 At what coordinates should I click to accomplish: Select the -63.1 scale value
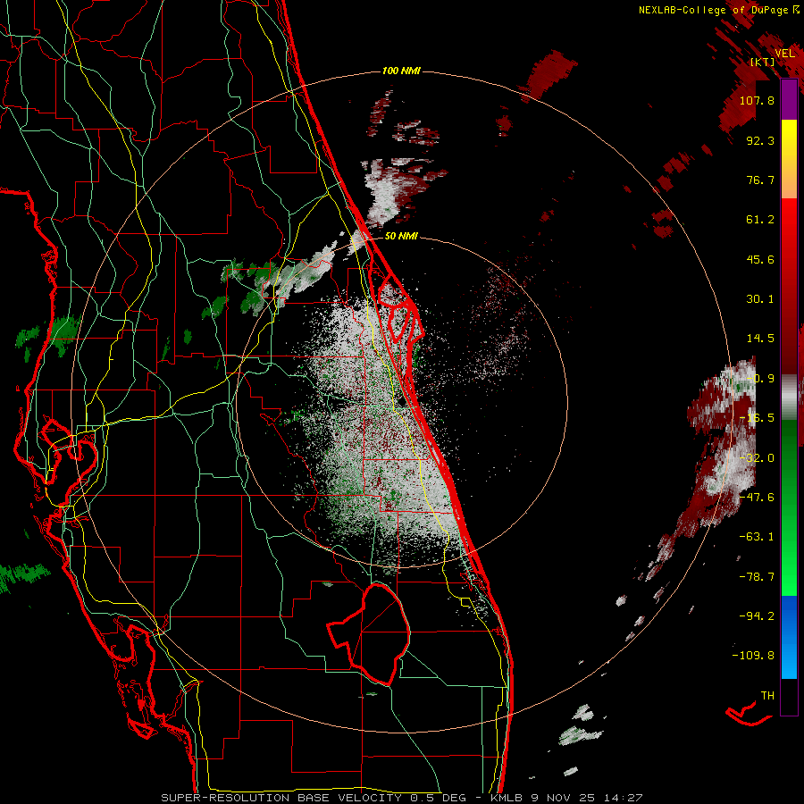coord(757,537)
